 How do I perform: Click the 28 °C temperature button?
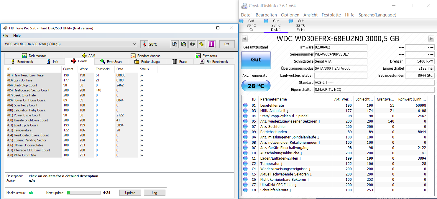click(x=256, y=86)
